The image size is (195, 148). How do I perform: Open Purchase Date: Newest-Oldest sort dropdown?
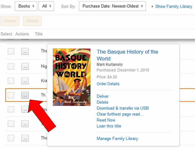point(112,6)
